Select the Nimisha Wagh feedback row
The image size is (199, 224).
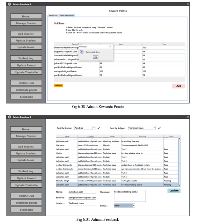117,181
